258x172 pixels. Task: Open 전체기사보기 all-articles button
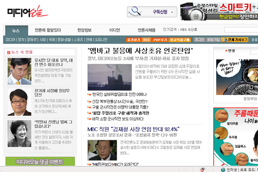235,40
